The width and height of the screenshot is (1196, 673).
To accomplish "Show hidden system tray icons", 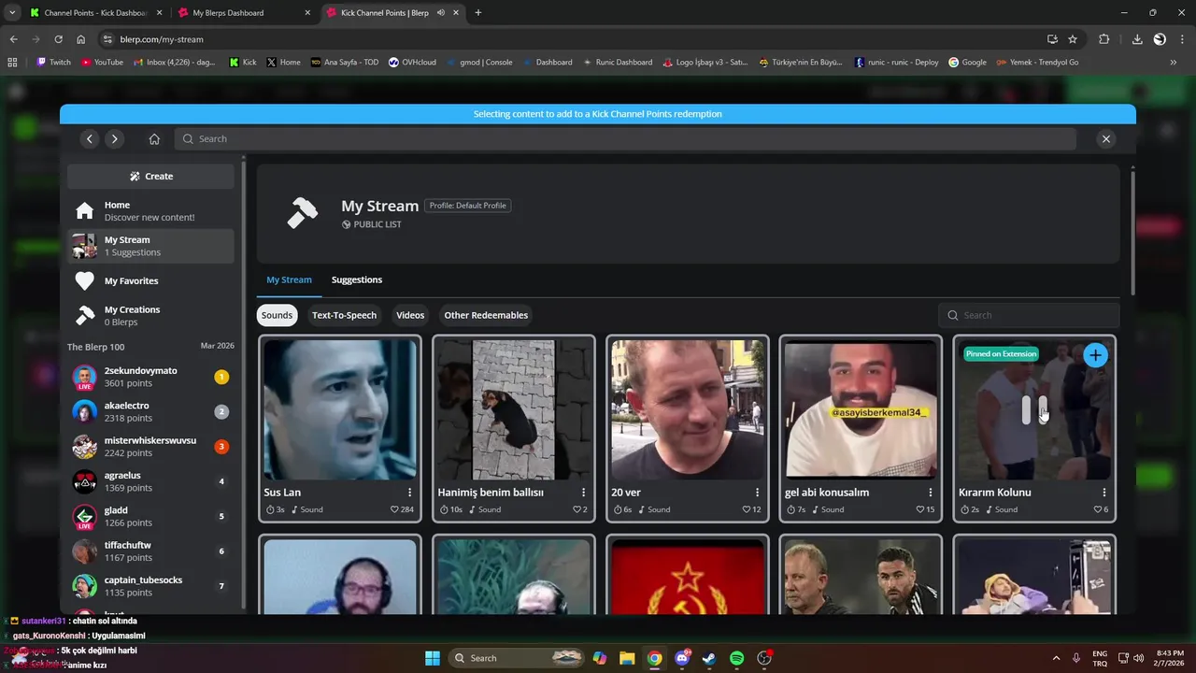I will click(x=1057, y=658).
